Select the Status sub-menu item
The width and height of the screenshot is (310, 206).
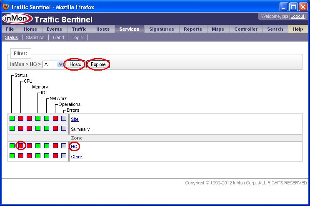12,37
